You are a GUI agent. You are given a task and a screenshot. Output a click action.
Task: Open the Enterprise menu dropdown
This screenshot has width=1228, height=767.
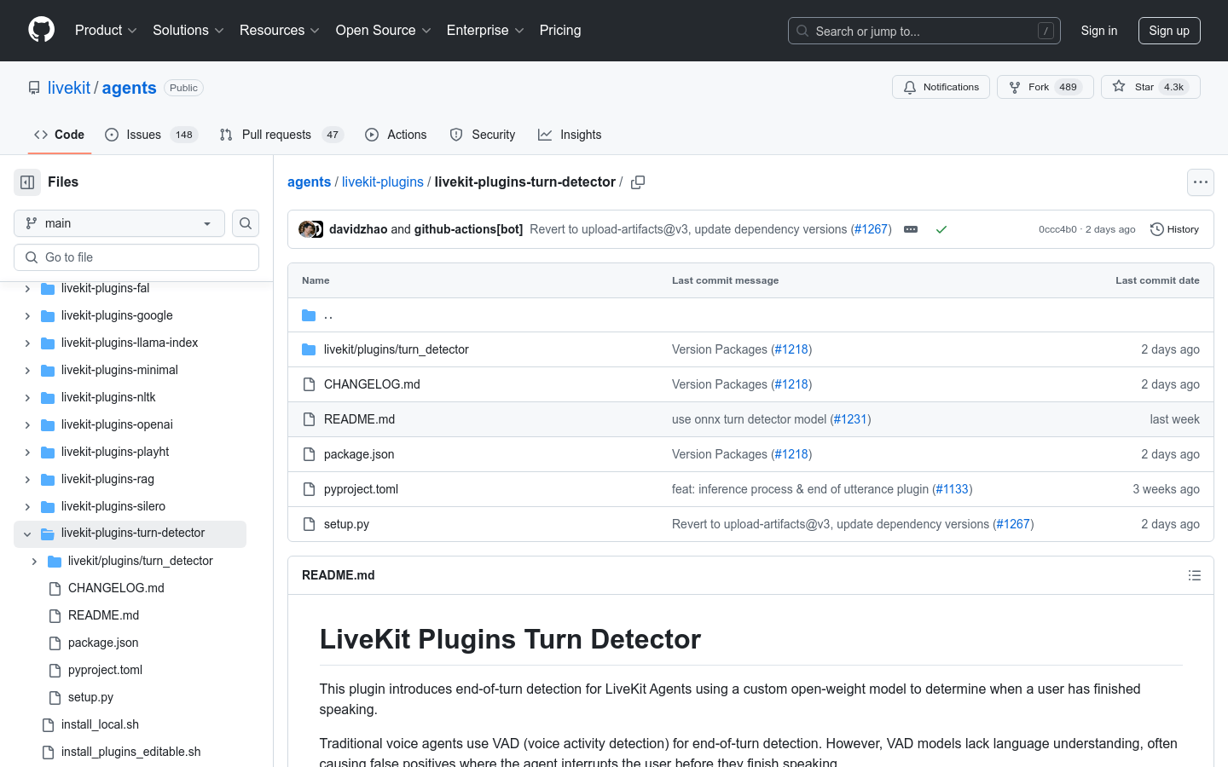pyautogui.click(x=485, y=31)
